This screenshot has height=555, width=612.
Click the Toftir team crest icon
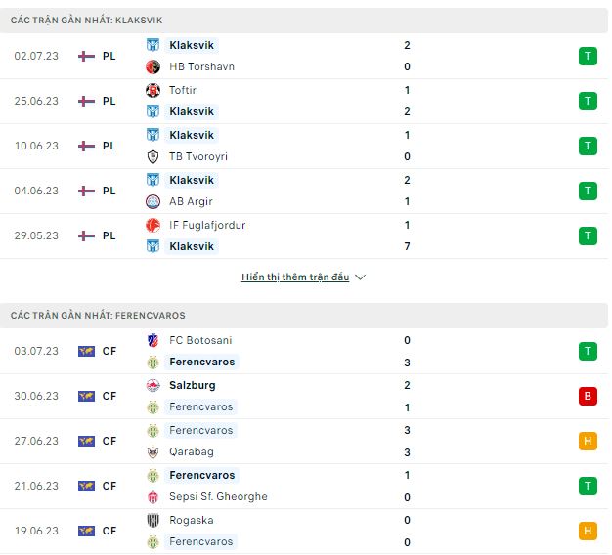tap(153, 90)
